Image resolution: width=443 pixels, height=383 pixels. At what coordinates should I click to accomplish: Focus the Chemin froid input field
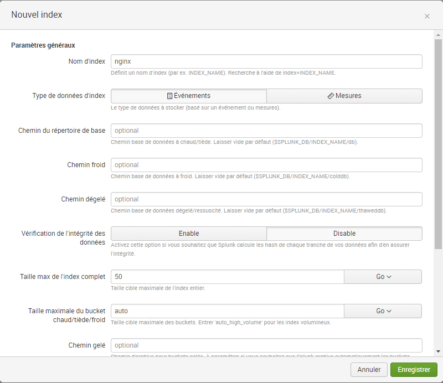tap(266, 165)
